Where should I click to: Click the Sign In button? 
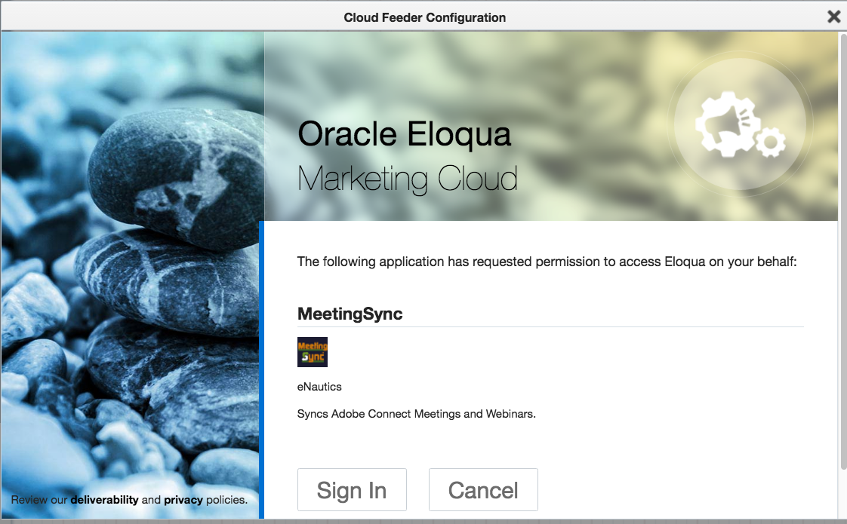(352, 489)
